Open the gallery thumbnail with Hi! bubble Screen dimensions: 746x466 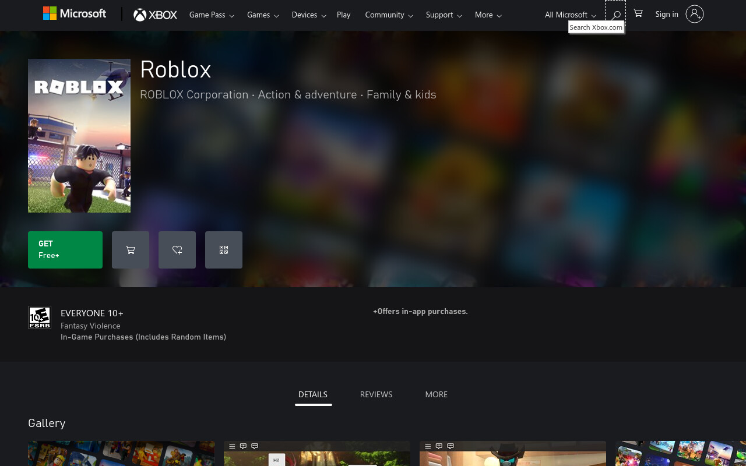(x=317, y=453)
